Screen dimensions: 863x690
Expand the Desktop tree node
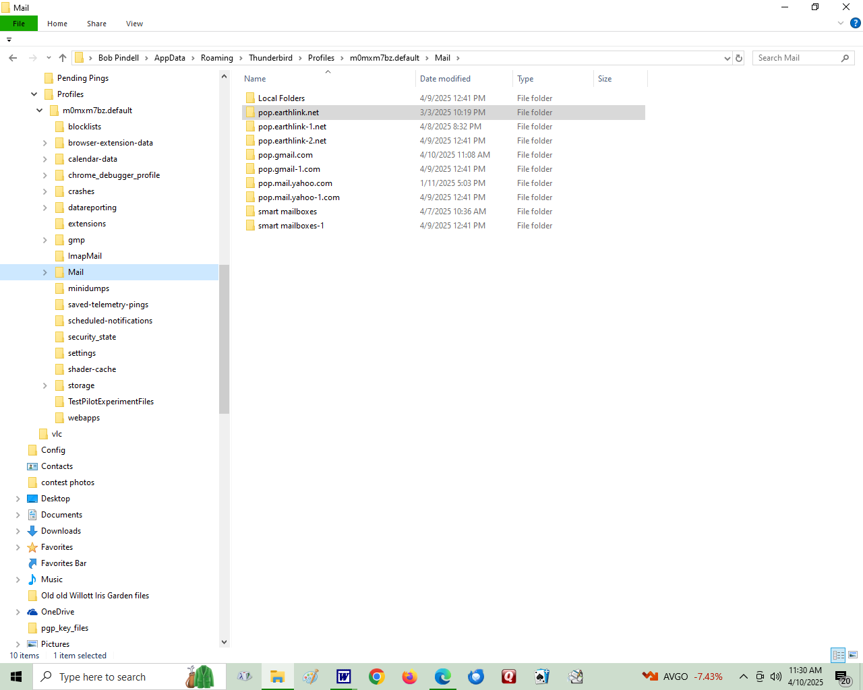point(18,499)
